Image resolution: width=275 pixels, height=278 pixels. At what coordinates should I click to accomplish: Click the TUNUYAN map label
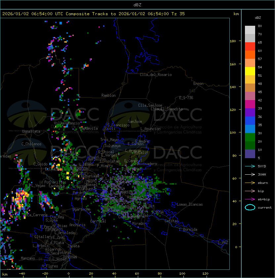click(70, 257)
